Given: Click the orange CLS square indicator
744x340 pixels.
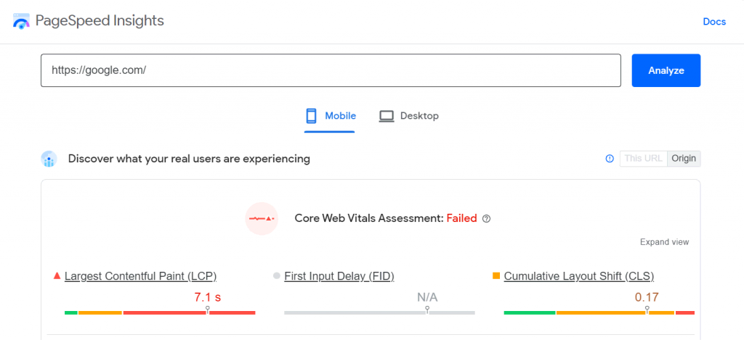Looking at the screenshot, I should (496, 275).
